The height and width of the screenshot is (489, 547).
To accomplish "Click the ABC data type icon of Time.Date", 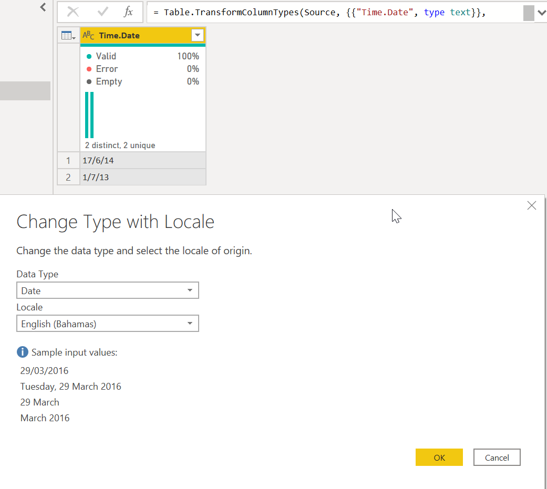I will [88, 35].
